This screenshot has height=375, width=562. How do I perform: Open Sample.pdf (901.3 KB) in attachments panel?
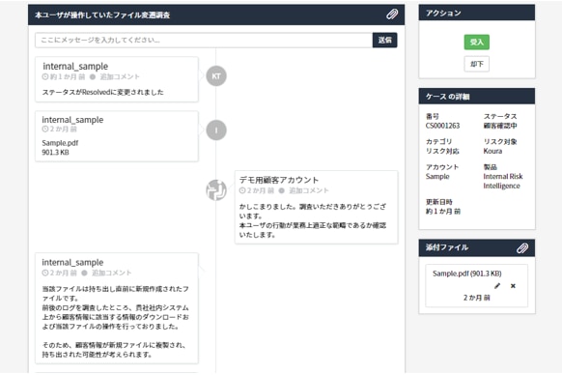point(466,274)
